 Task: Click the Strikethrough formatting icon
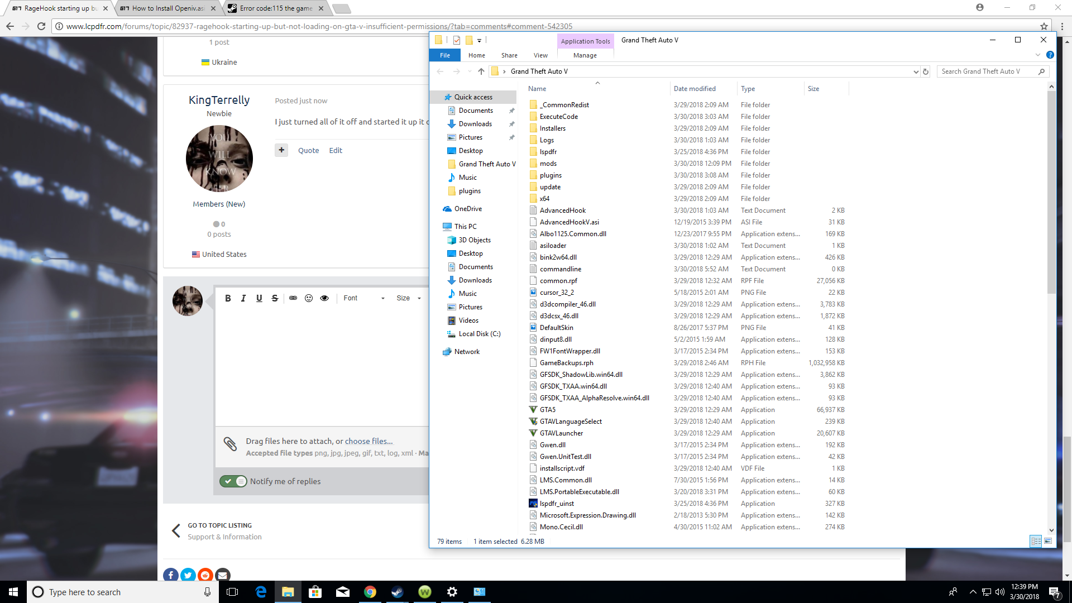[275, 298]
